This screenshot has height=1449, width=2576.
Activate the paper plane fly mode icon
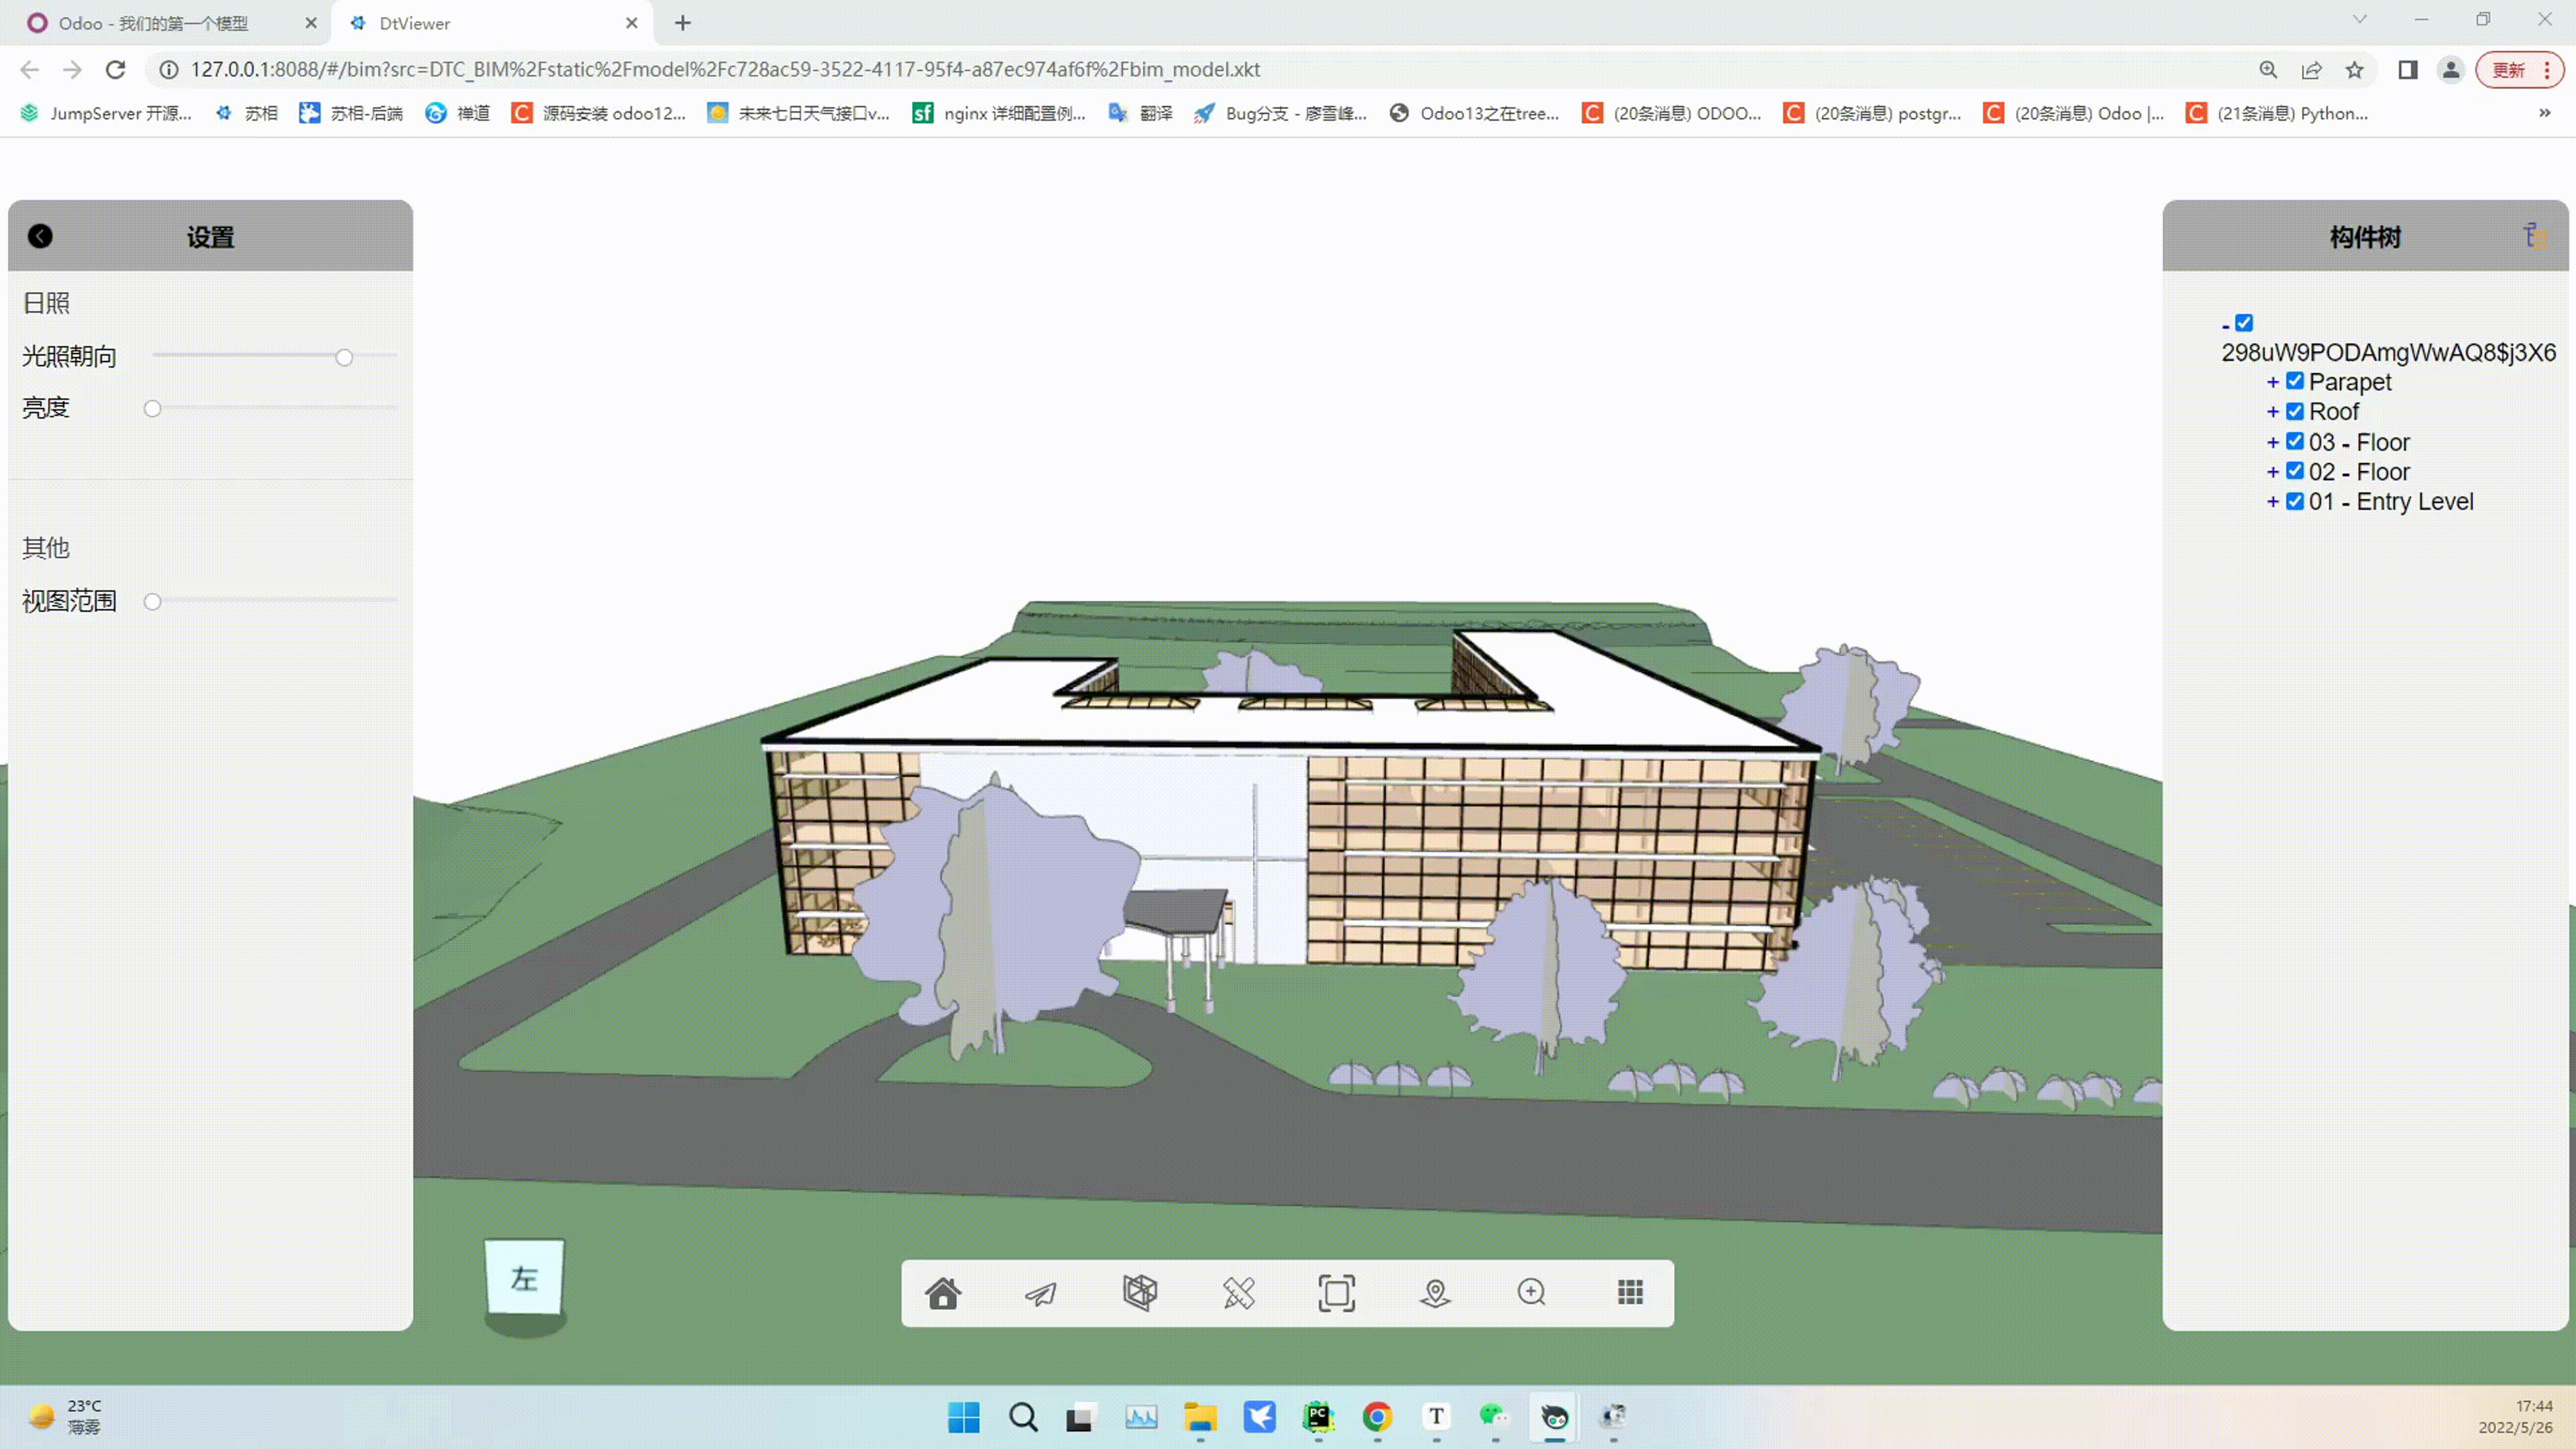pos(1041,1293)
